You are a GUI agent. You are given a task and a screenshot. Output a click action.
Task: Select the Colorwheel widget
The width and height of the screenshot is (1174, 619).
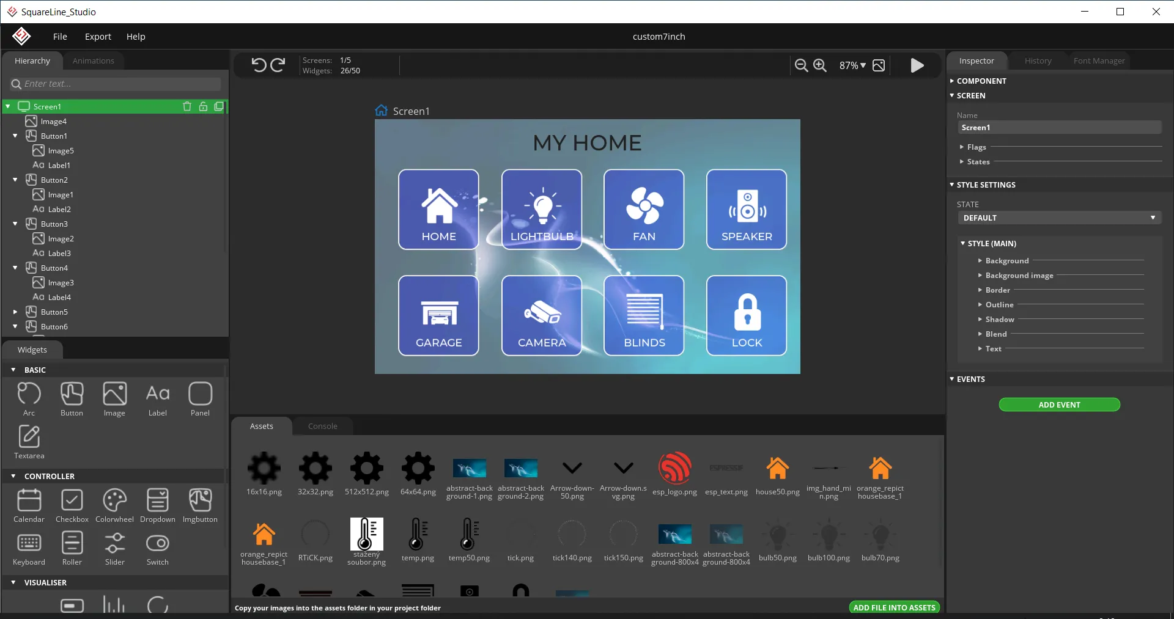[x=114, y=505]
